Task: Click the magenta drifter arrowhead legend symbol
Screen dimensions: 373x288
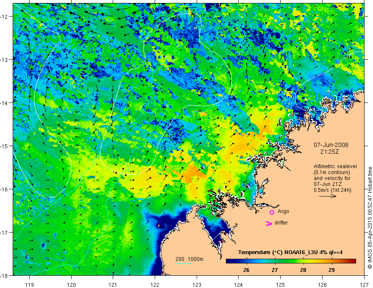Action: tap(269, 223)
